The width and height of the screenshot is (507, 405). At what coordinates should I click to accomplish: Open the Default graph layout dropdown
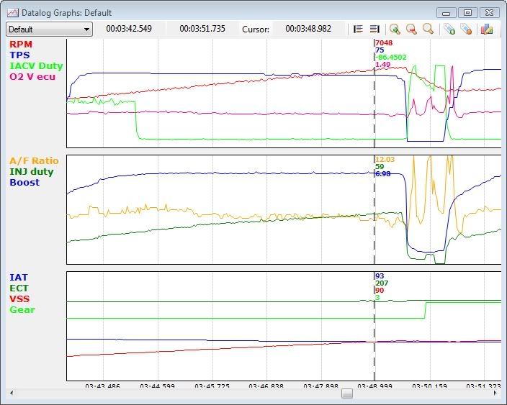49,29
